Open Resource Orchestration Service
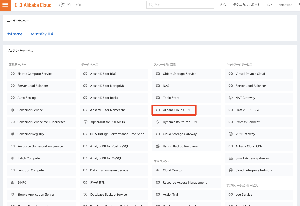 click(x=41, y=146)
